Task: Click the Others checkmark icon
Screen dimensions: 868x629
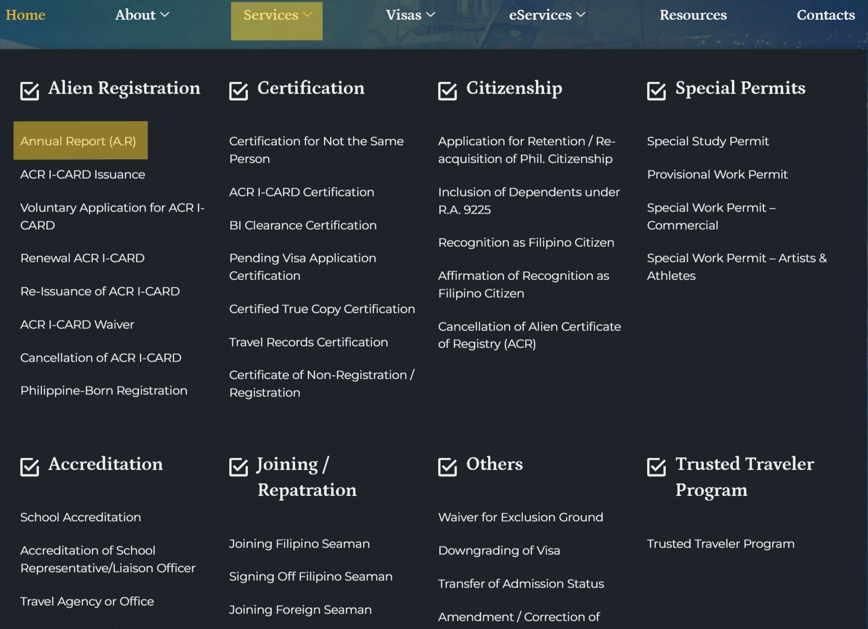Action: (448, 467)
